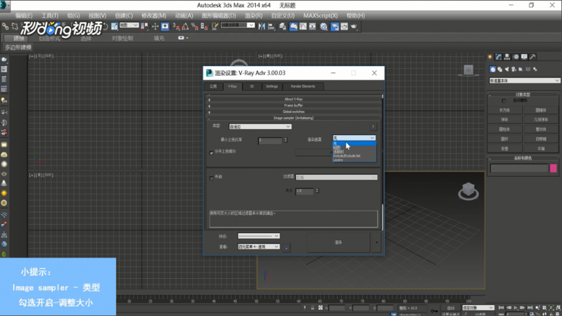Expand the Global switches rollout
Screen dimensions: 562x316
point(293,112)
